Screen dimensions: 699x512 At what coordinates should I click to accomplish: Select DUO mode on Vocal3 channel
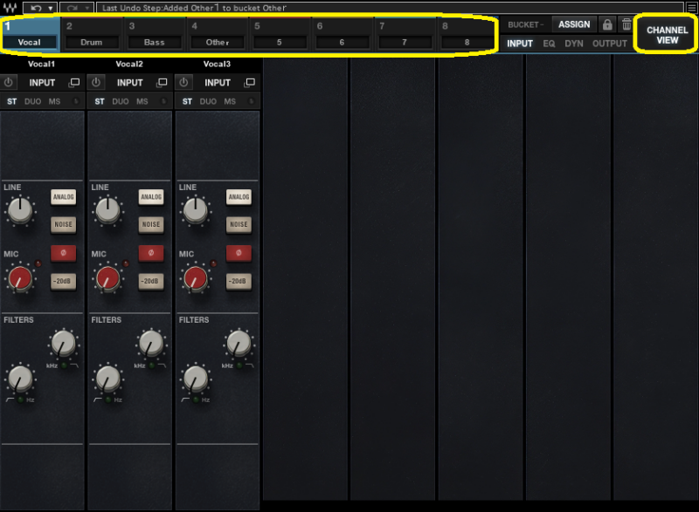point(208,102)
